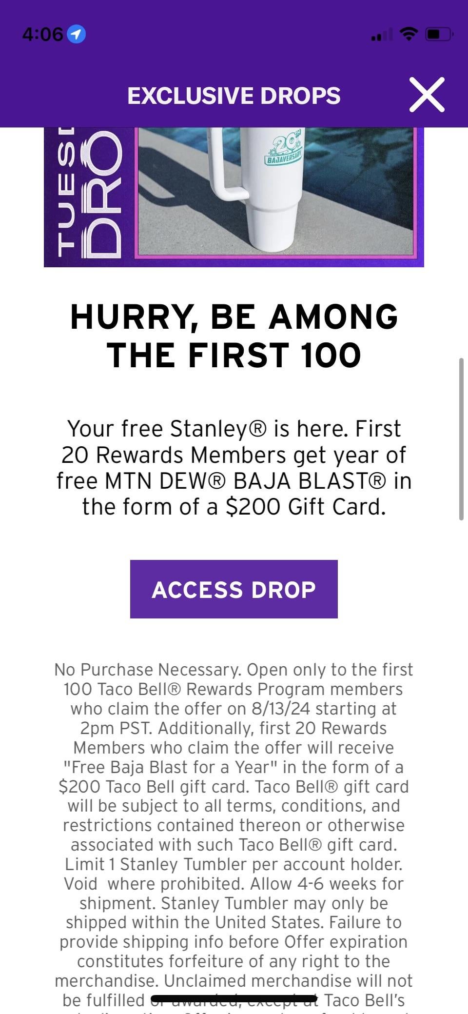The height and width of the screenshot is (1014, 468).
Task: Click the vertical scrollbar thumb
Action: click(461, 439)
